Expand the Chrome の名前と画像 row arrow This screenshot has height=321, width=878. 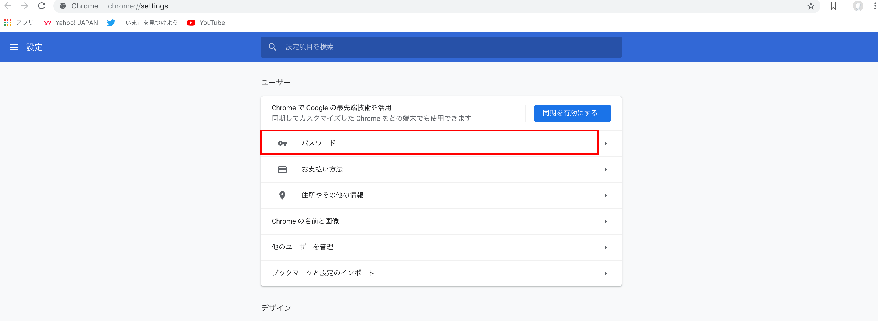click(606, 222)
